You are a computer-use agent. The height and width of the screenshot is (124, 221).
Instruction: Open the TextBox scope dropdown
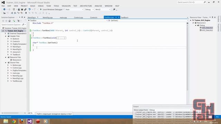pyautogui.click(x=107, y=21)
